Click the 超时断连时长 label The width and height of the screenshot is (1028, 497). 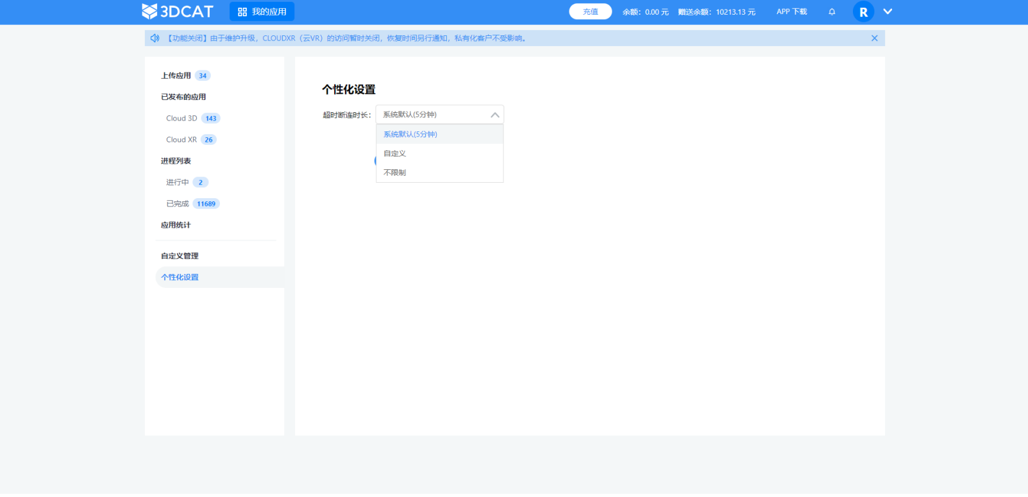pos(346,115)
